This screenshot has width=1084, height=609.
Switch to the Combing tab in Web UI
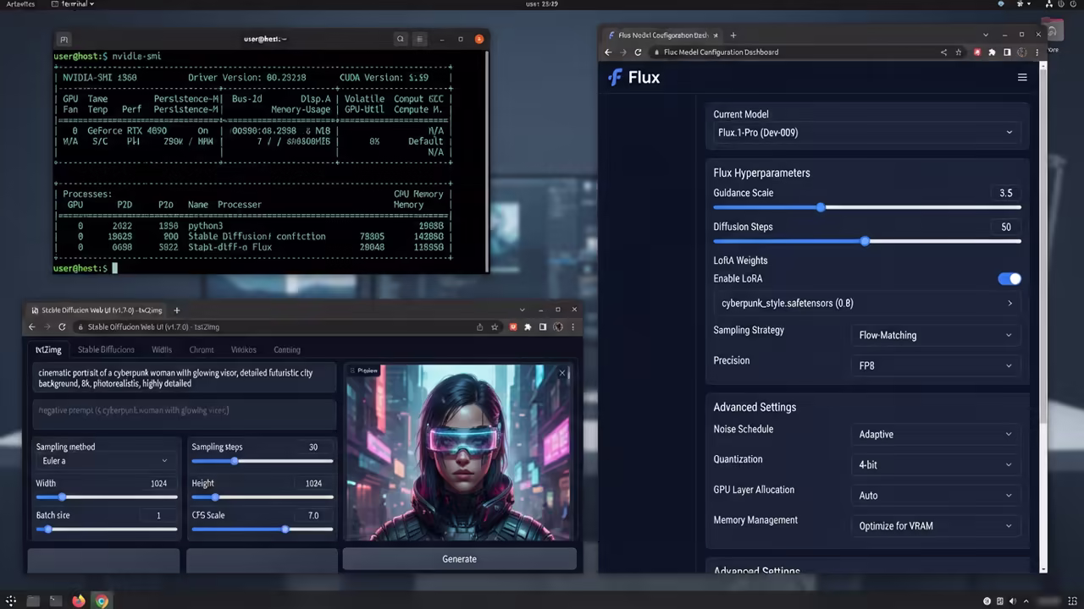[287, 349]
